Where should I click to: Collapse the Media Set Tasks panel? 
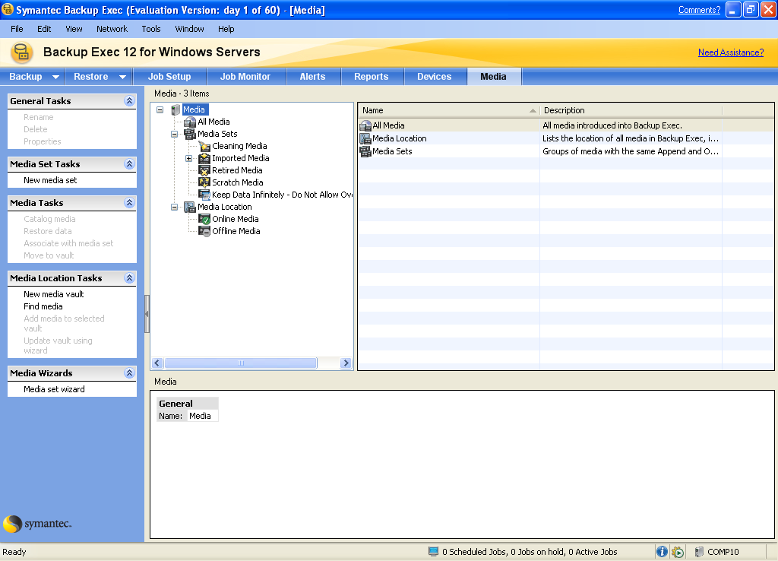coord(129,164)
